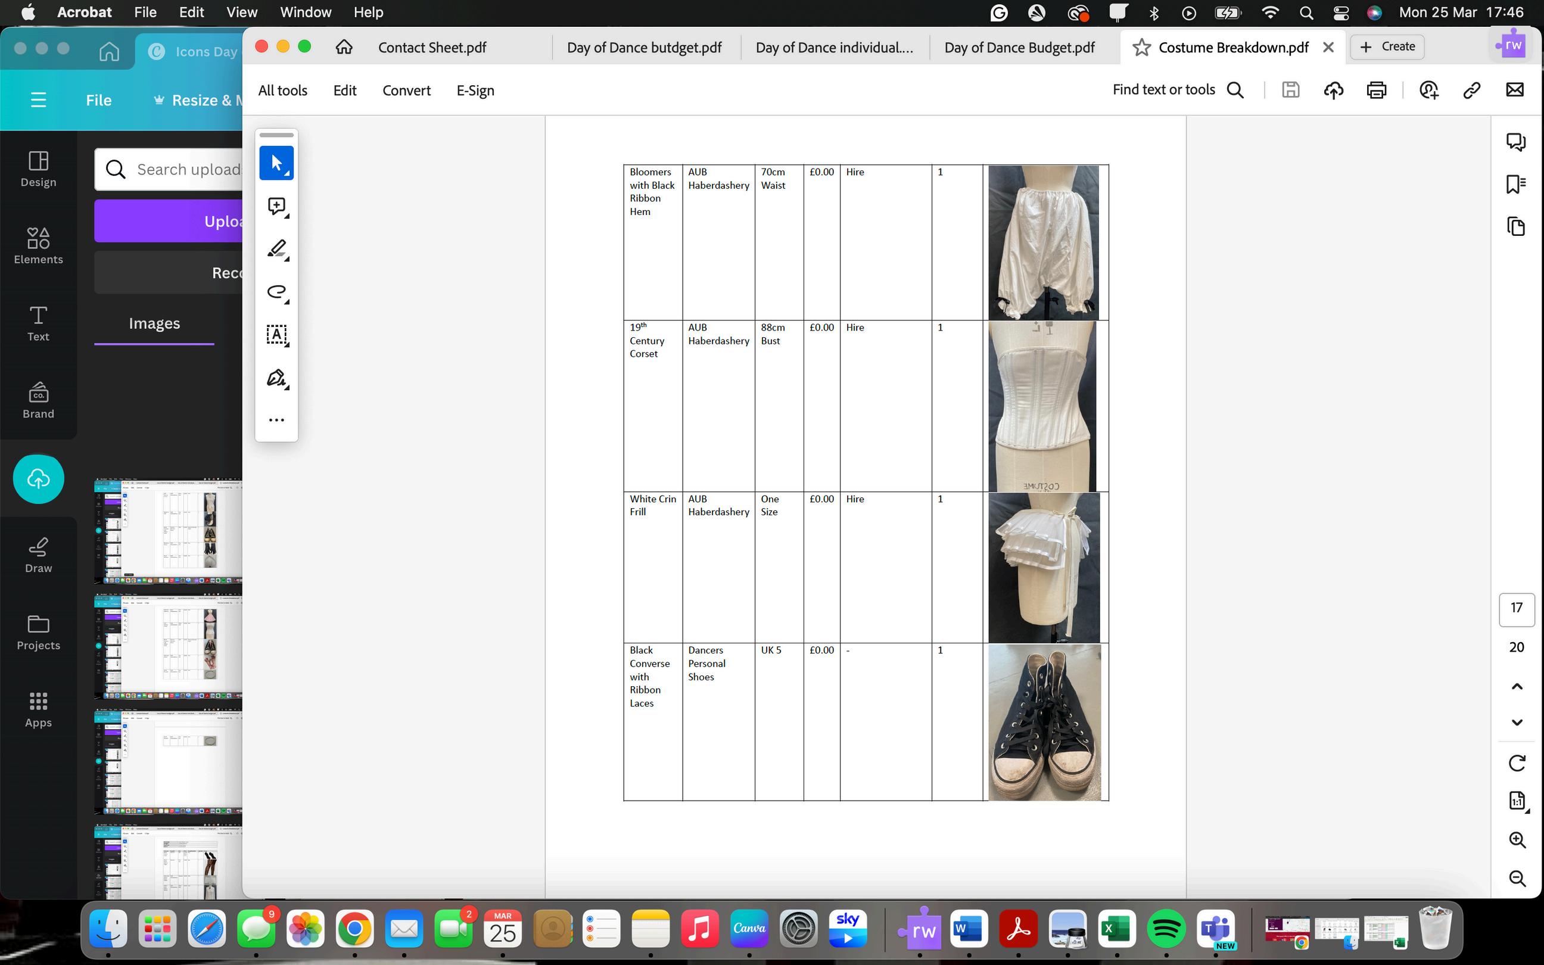This screenshot has width=1544, height=965.
Task: Click the upload to cloud icon
Action: [1334, 90]
